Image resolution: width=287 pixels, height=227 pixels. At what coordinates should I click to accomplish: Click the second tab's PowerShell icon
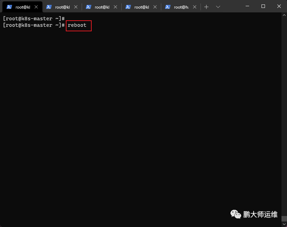point(49,7)
